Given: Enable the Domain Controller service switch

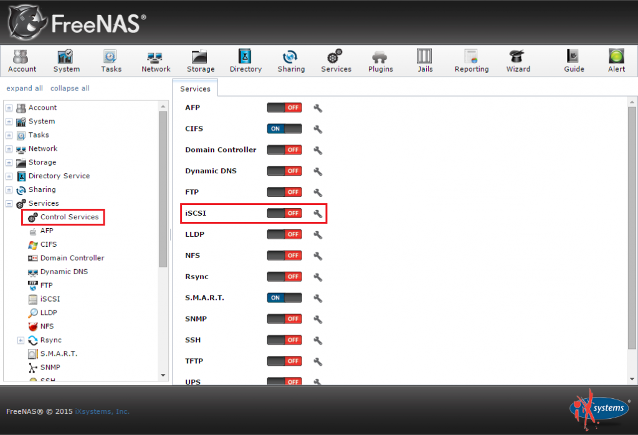Looking at the screenshot, I should (284, 150).
